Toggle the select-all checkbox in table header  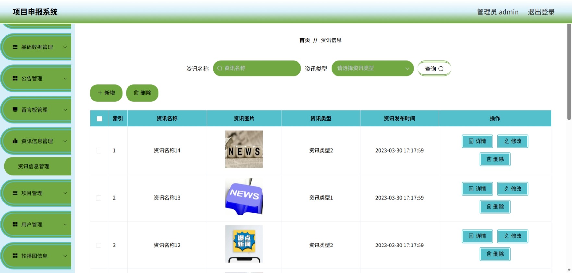[99, 119]
